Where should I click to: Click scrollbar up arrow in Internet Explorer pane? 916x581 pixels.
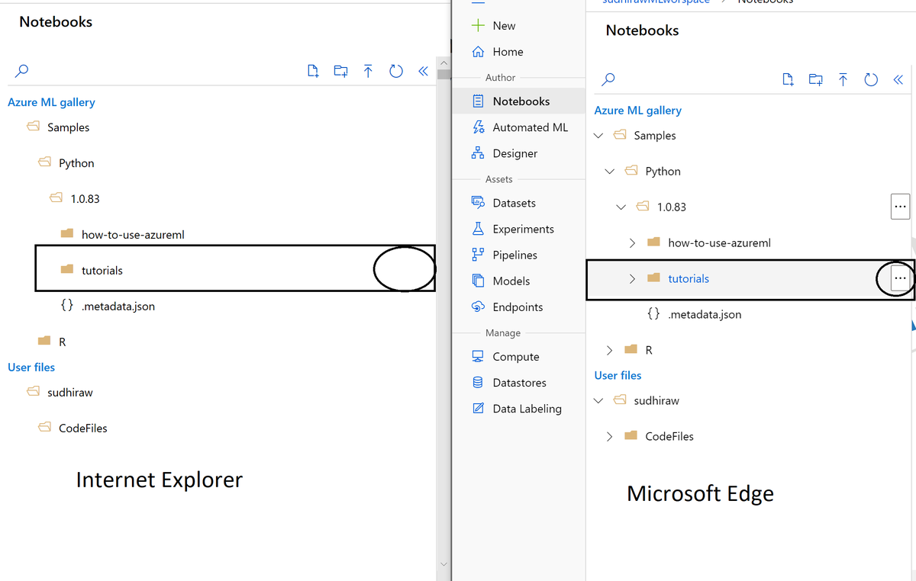click(x=443, y=63)
